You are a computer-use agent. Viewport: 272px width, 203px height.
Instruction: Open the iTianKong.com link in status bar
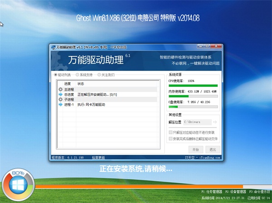(x=207, y=157)
